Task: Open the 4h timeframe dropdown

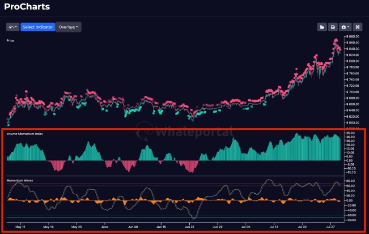Action: 13,27
